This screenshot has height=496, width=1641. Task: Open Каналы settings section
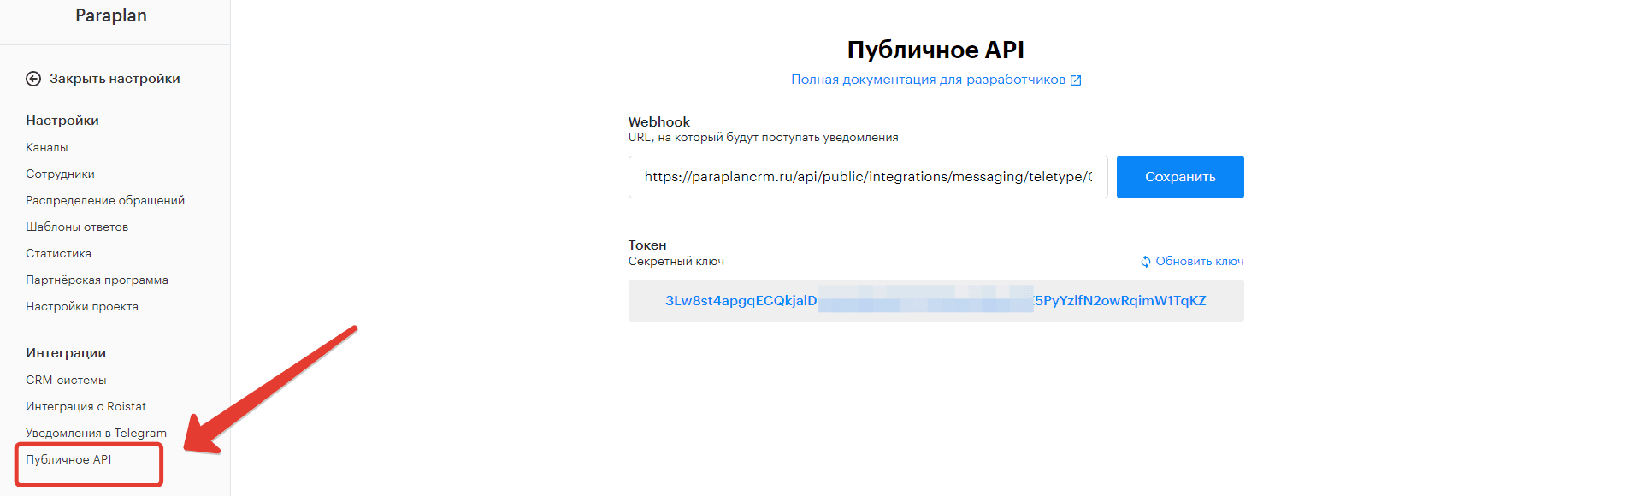pyautogui.click(x=47, y=147)
